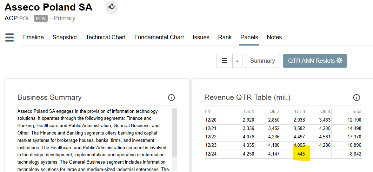The height and width of the screenshot is (172, 373).
Task: Select the Panels tab
Action: (x=249, y=37)
